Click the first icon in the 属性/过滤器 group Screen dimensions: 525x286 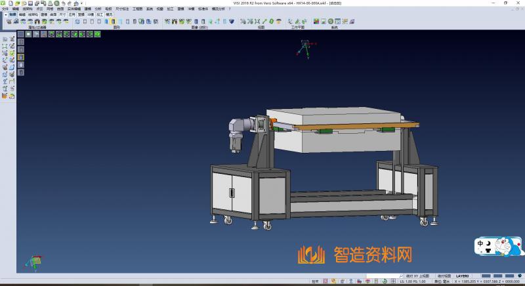(x=9, y=22)
